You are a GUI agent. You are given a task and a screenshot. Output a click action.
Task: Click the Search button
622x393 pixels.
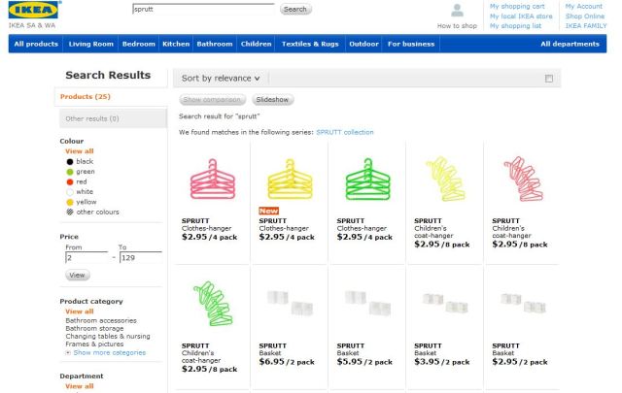294,10
